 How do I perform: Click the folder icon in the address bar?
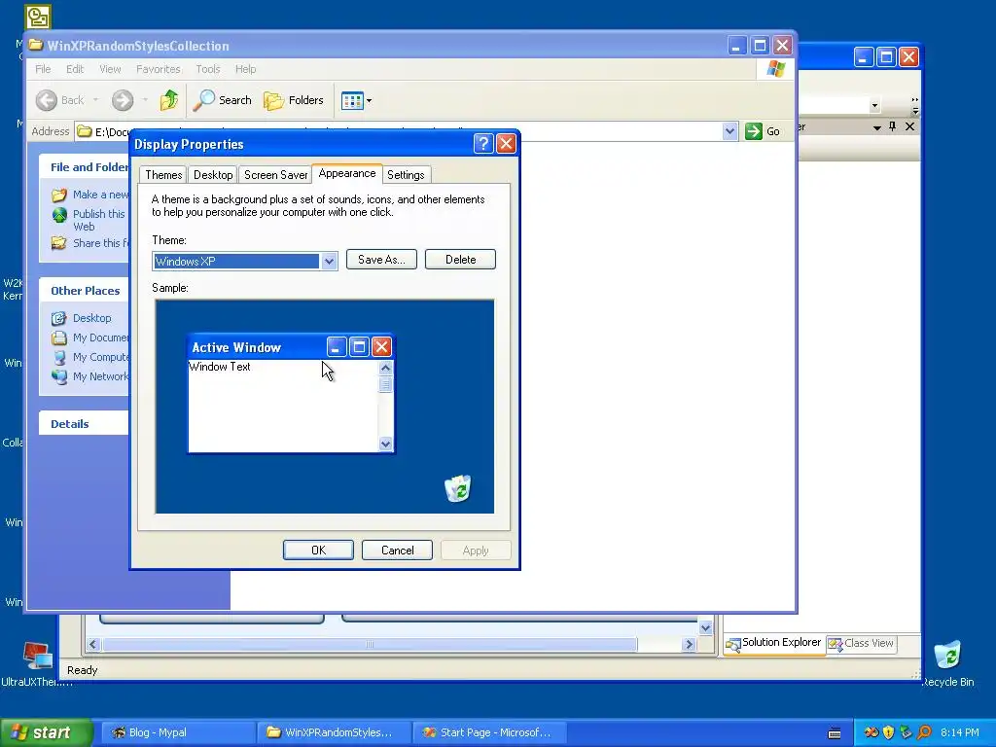click(x=85, y=131)
